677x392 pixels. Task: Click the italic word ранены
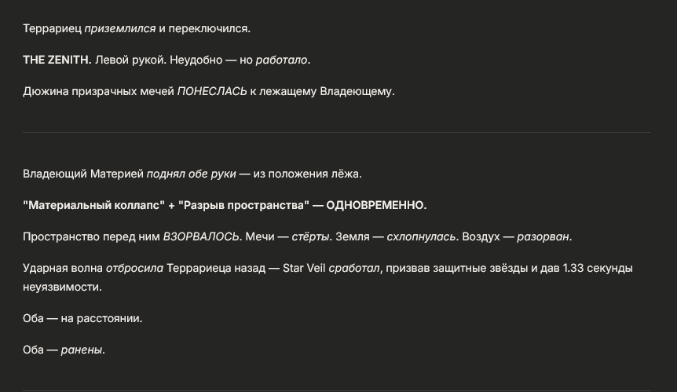82,350
